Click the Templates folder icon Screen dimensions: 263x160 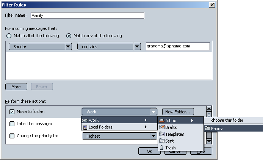(161, 134)
